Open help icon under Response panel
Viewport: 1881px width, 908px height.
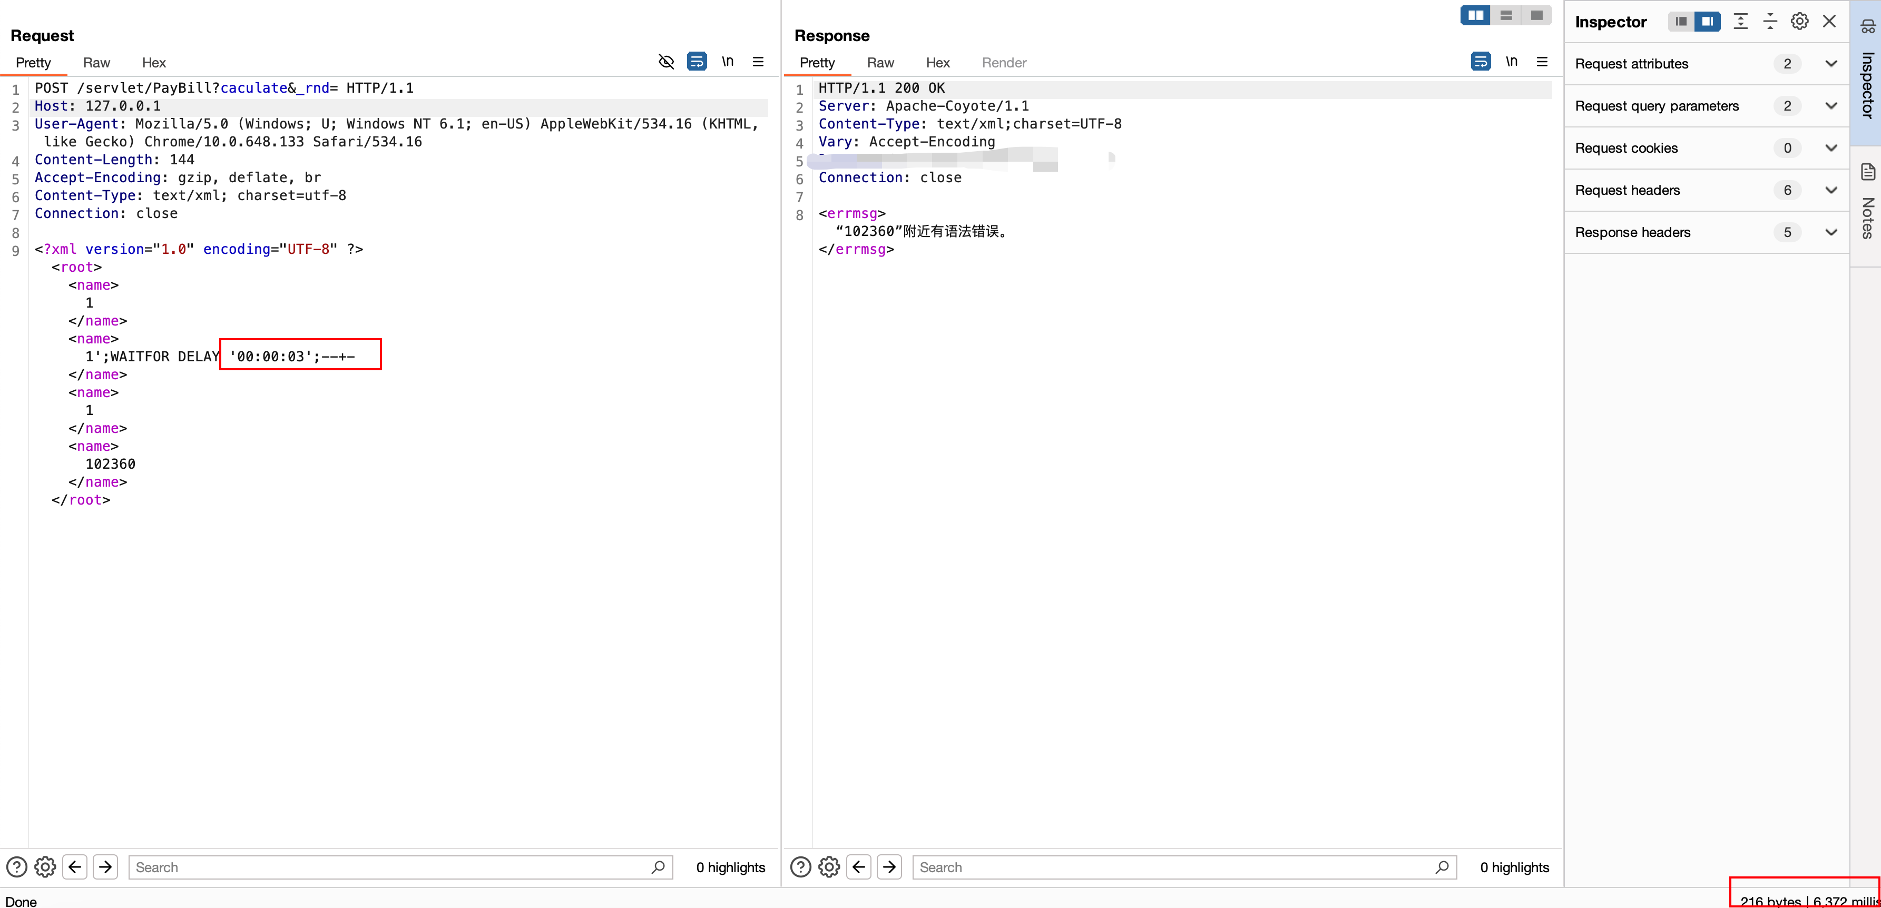coord(801,867)
